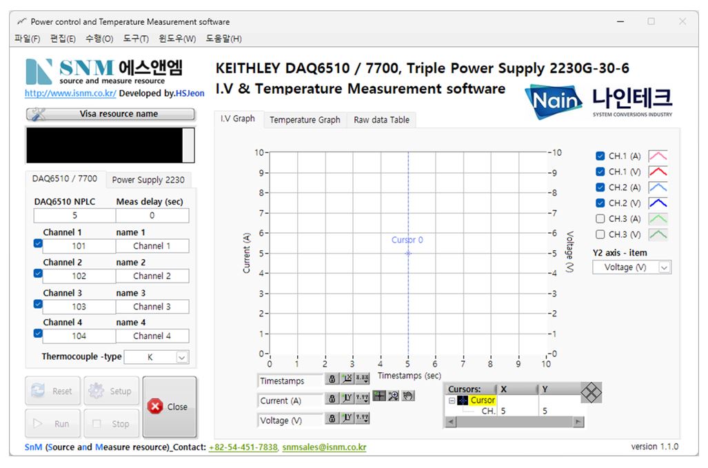Uncheck the CH.1 (V) plot checkbox
Image resolution: width=708 pixels, height=468 pixels.
pyautogui.click(x=600, y=172)
